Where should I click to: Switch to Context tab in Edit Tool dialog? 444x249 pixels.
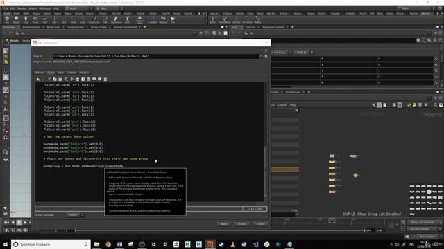point(71,73)
